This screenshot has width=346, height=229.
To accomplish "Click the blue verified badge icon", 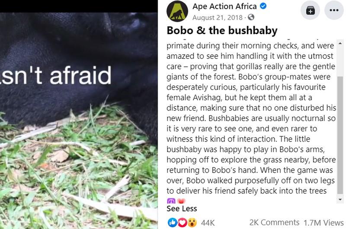I will [263, 7].
